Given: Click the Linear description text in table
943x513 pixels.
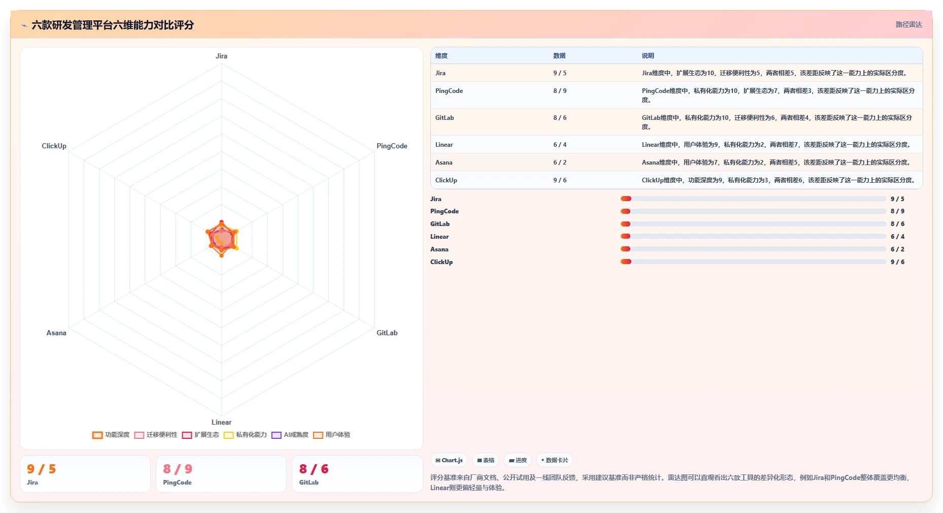Looking at the screenshot, I should [x=777, y=145].
